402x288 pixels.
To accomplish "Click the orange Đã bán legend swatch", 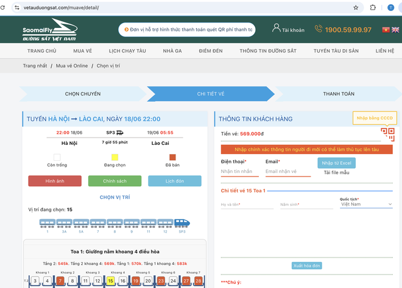I will pyautogui.click(x=172, y=157).
